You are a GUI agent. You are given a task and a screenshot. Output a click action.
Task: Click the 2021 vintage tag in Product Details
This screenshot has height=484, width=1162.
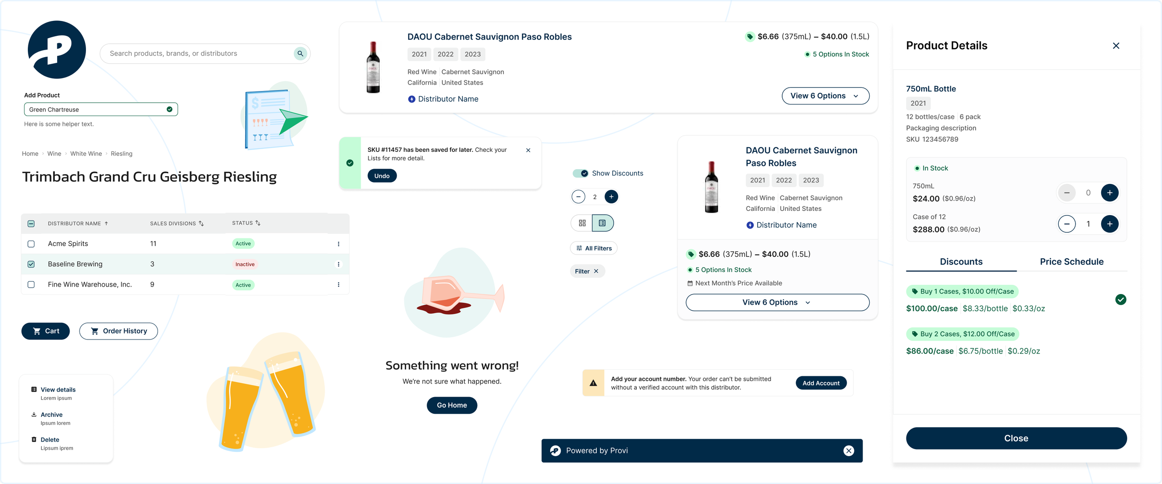point(918,103)
